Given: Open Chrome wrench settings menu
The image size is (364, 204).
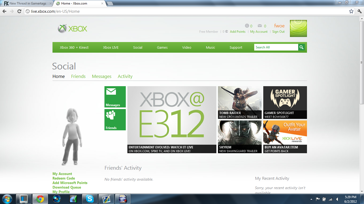Looking at the screenshot, I should pyautogui.click(x=359, y=11).
